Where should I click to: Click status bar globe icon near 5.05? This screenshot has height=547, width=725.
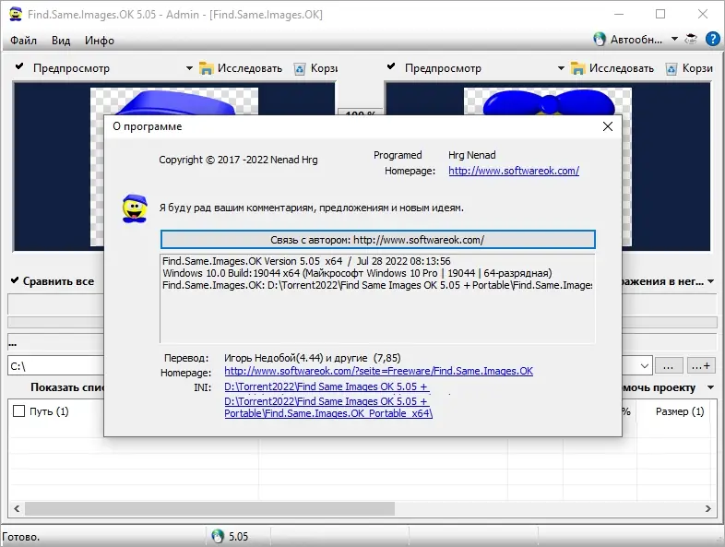(x=218, y=536)
